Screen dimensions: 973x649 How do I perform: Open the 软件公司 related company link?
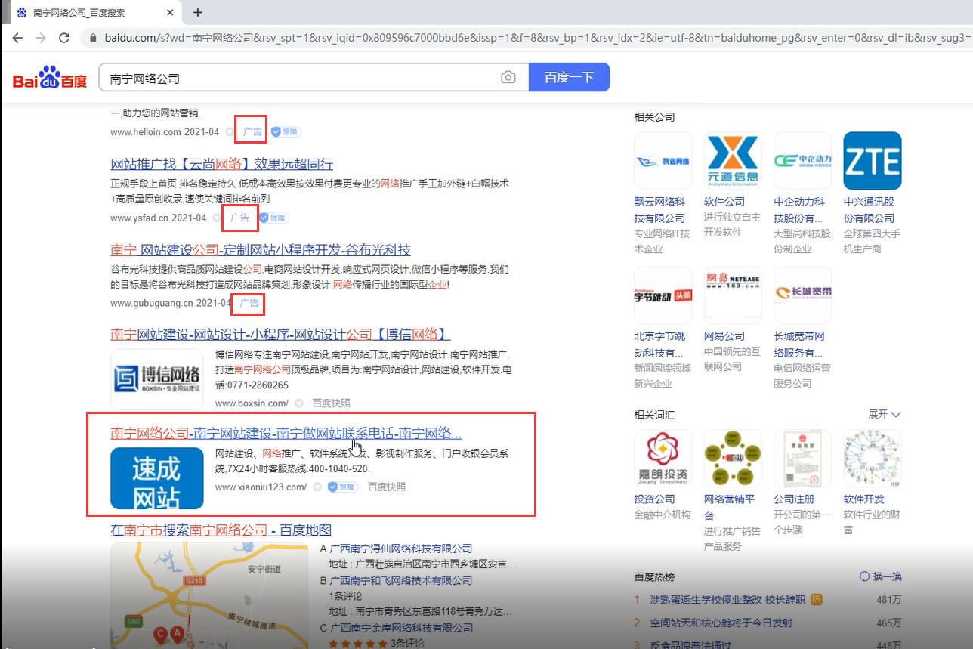[x=724, y=202]
